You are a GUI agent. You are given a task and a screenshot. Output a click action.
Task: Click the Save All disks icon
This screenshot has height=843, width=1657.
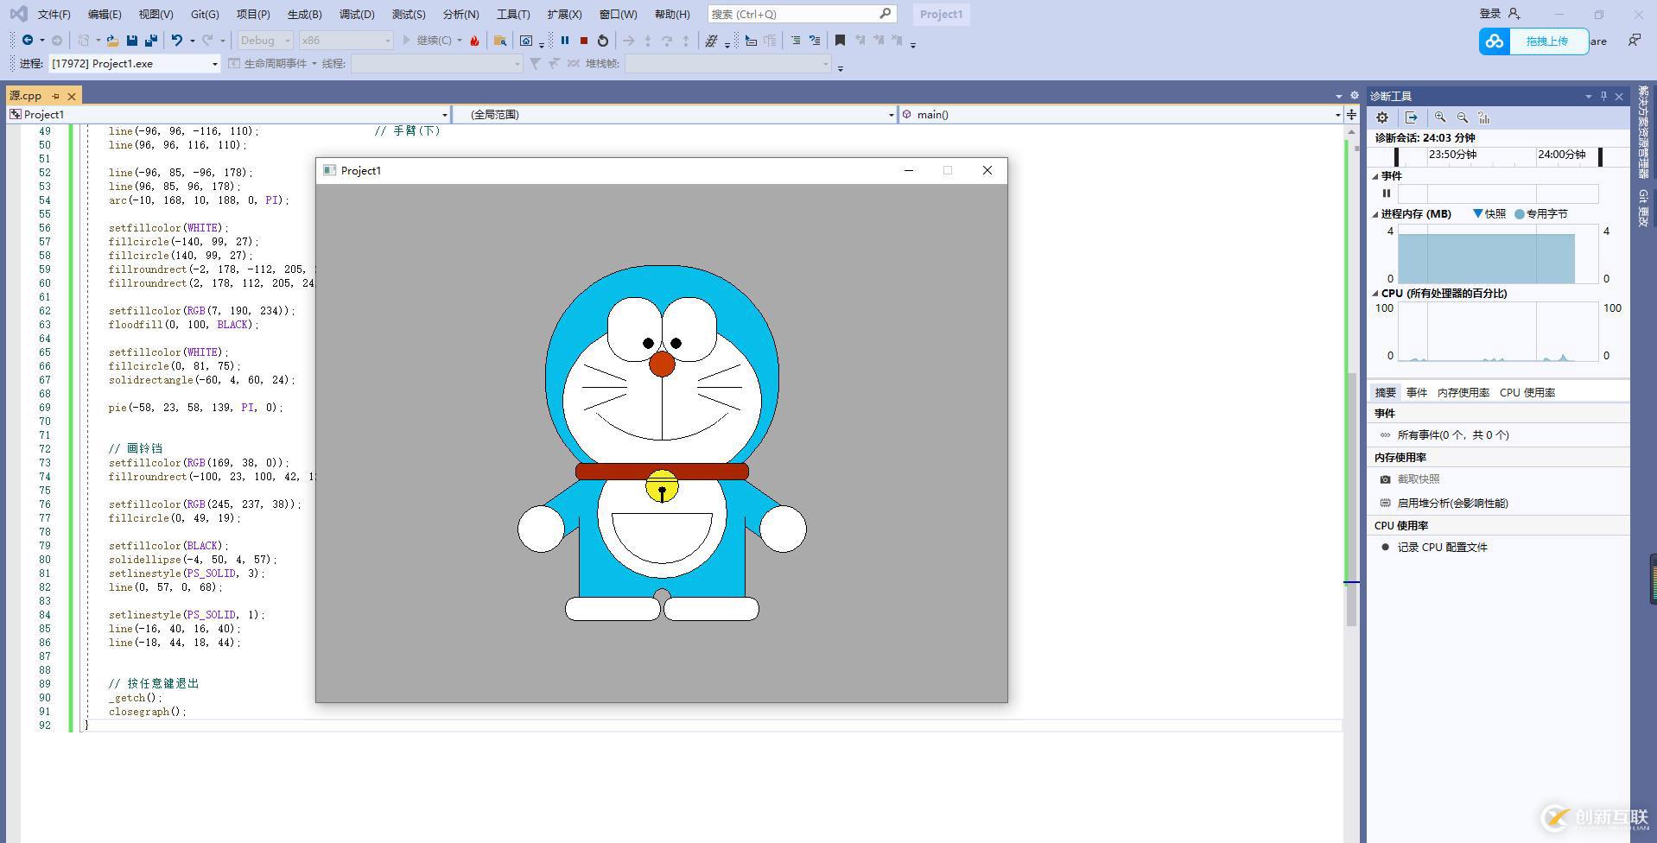pos(151,41)
